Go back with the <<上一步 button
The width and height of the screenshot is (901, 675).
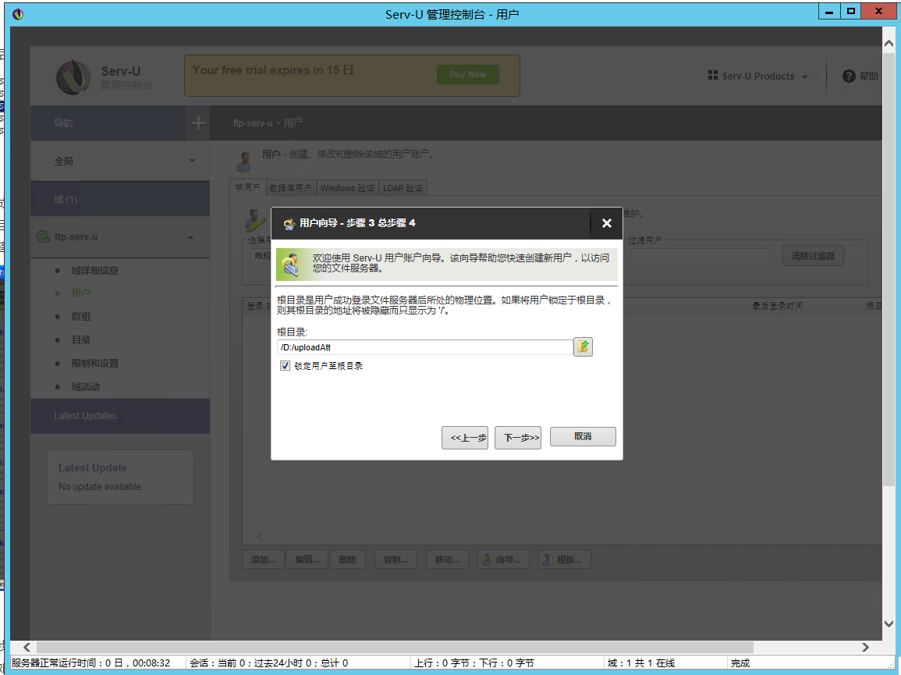pos(465,438)
